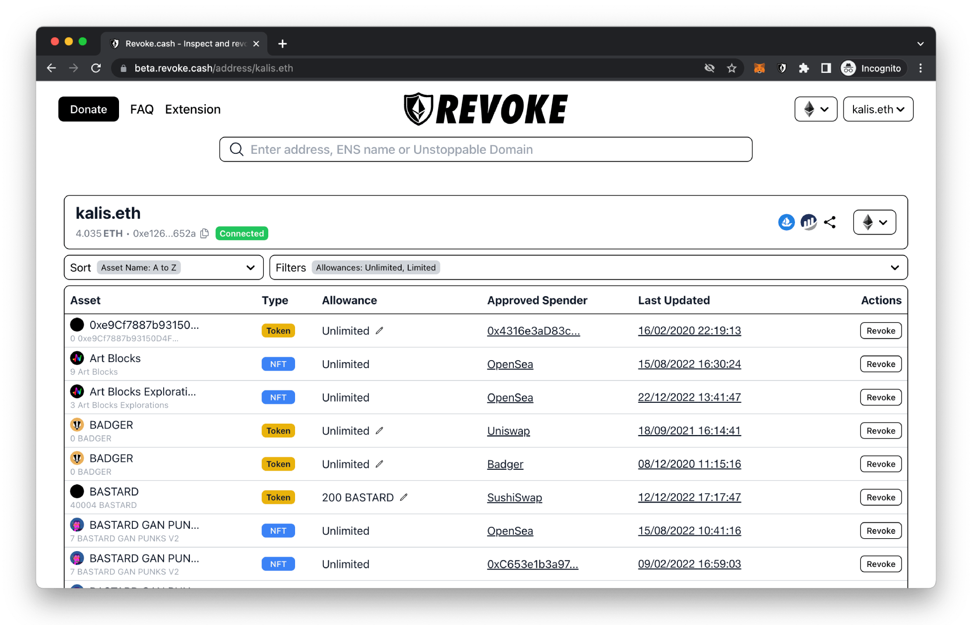The height and width of the screenshot is (625, 972).
Task: Click the Revoke shield logo
Action: click(486, 109)
